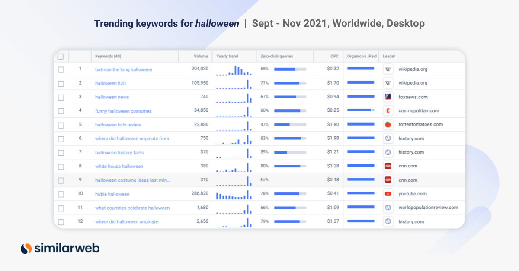The image size is (519, 271).
Task: Click the globe icon for where did halloween originate from
Action: click(388, 138)
